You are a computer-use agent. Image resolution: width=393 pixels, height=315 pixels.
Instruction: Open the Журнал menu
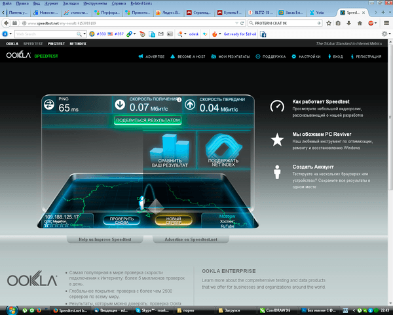click(x=51, y=3)
